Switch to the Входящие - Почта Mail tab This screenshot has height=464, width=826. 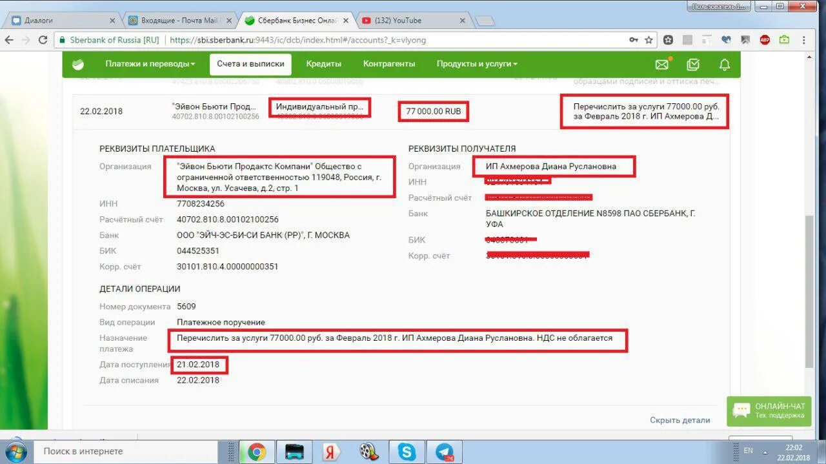[179, 21]
